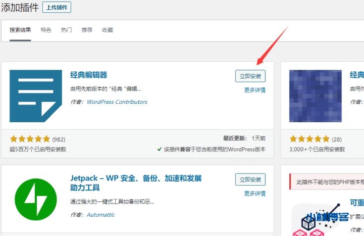
Task: Select the 热门 tab
Action: (66, 30)
